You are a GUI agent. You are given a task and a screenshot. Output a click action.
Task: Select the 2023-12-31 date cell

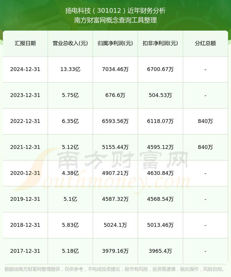click(x=25, y=95)
